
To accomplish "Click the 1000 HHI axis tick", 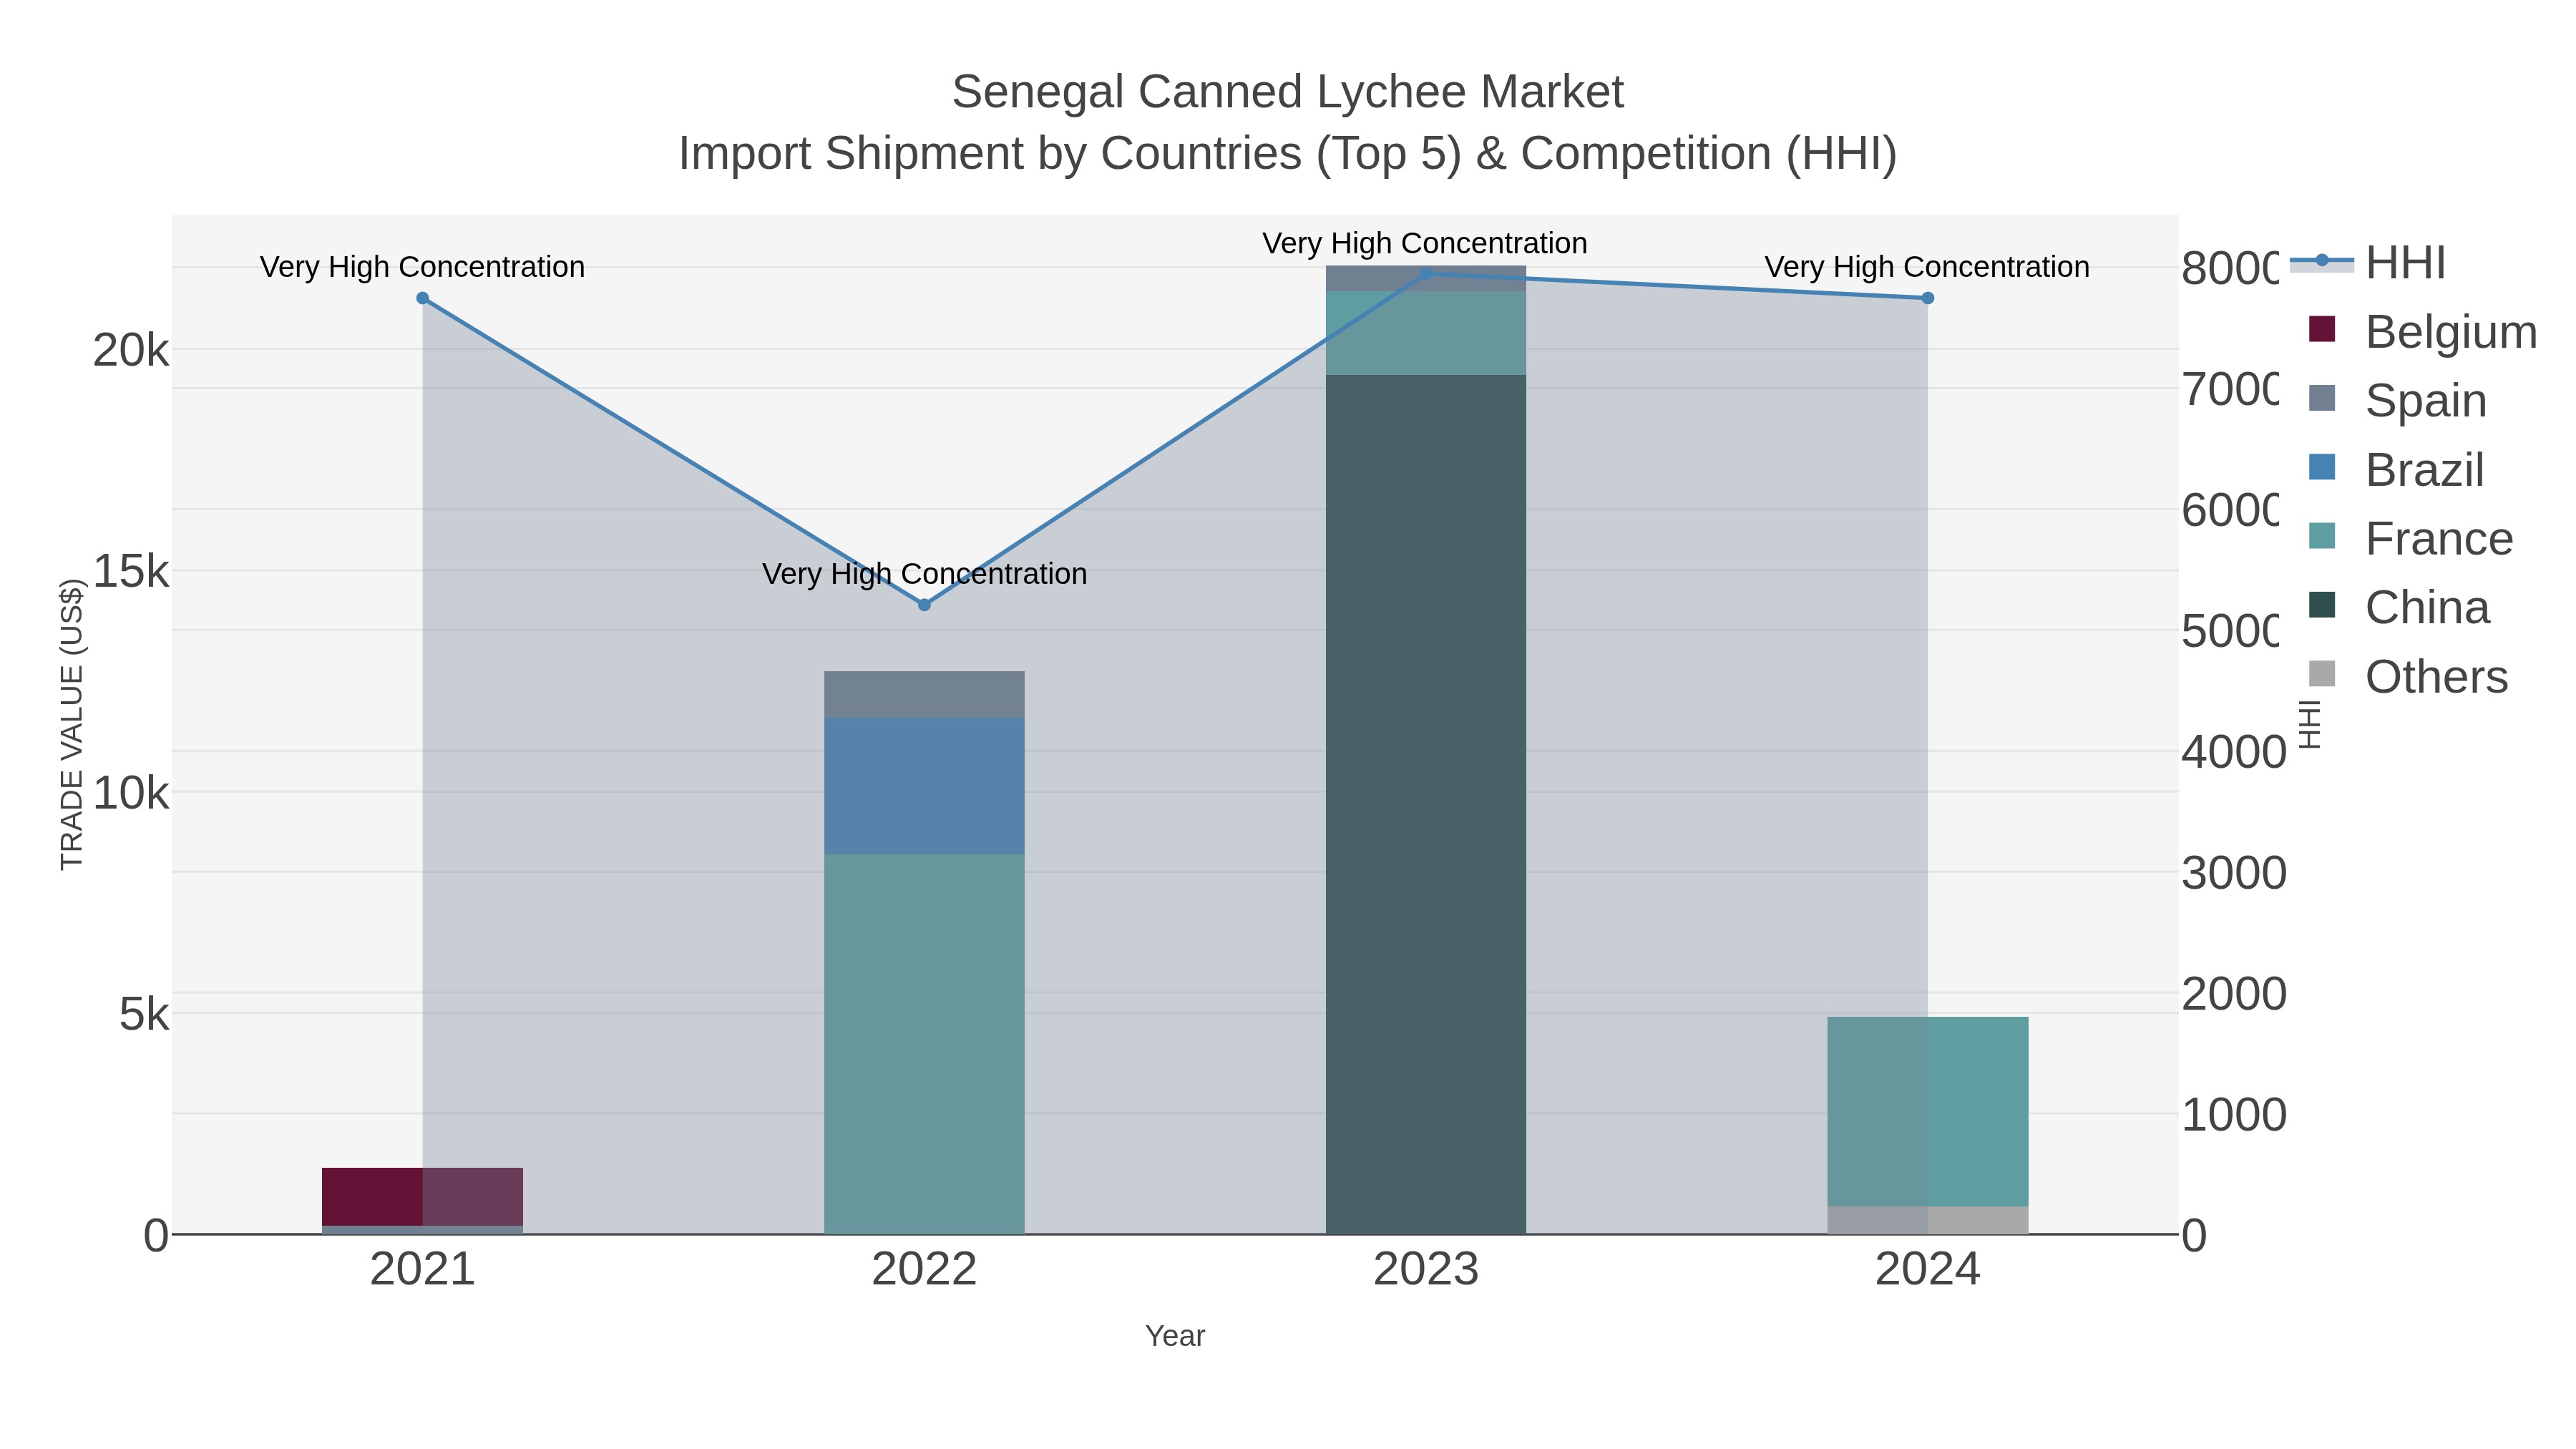I will 2233,1115.
